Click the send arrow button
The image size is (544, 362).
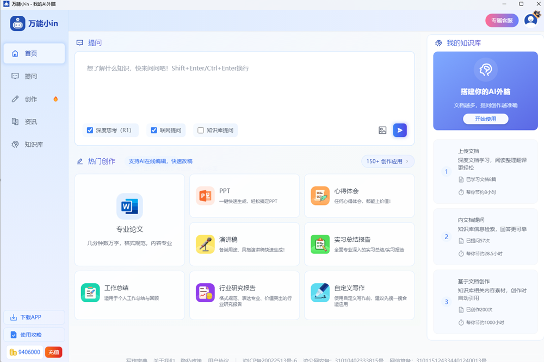tap(400, 130)
